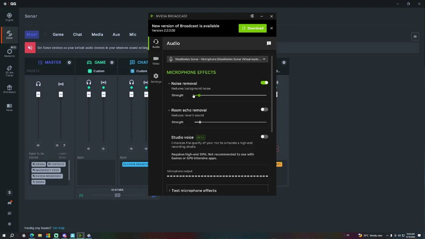Open the weather widget in taskbar

click(x=370, y=235)
